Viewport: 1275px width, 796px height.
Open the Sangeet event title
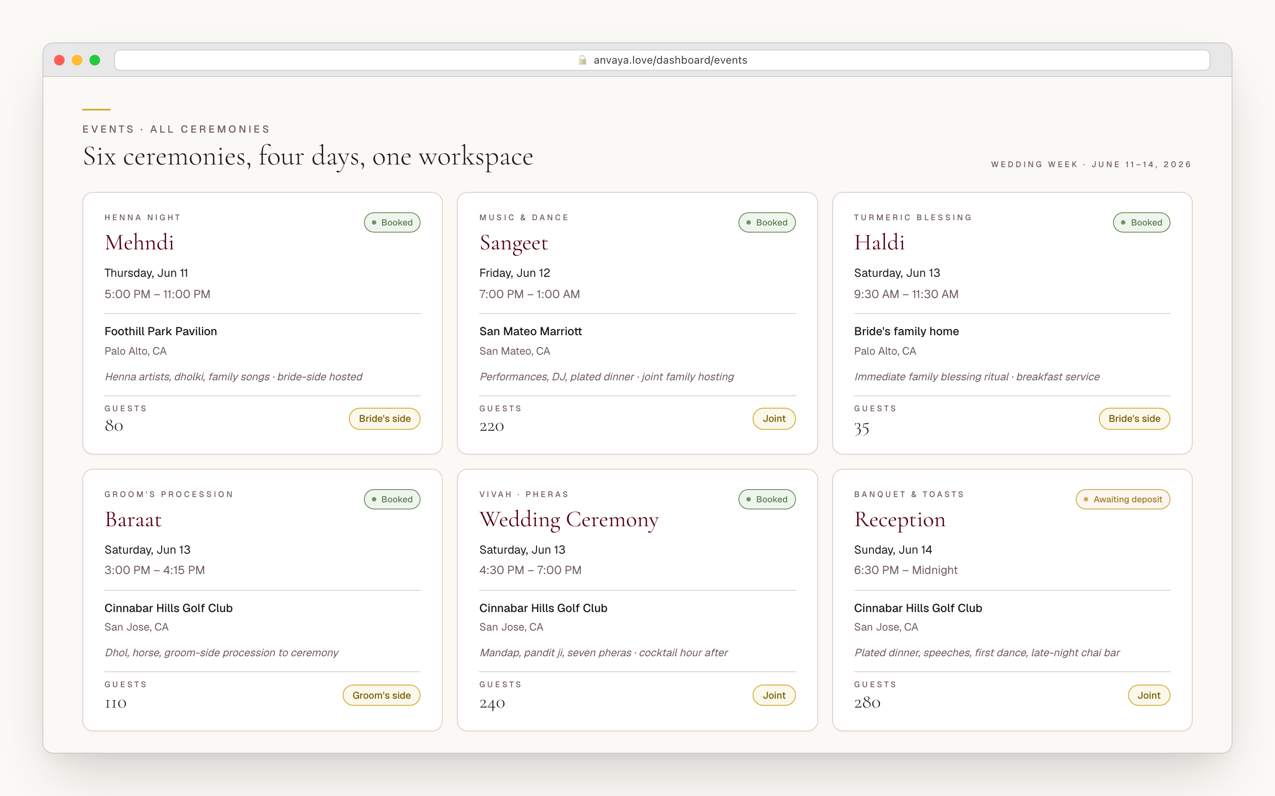[514, 243]
